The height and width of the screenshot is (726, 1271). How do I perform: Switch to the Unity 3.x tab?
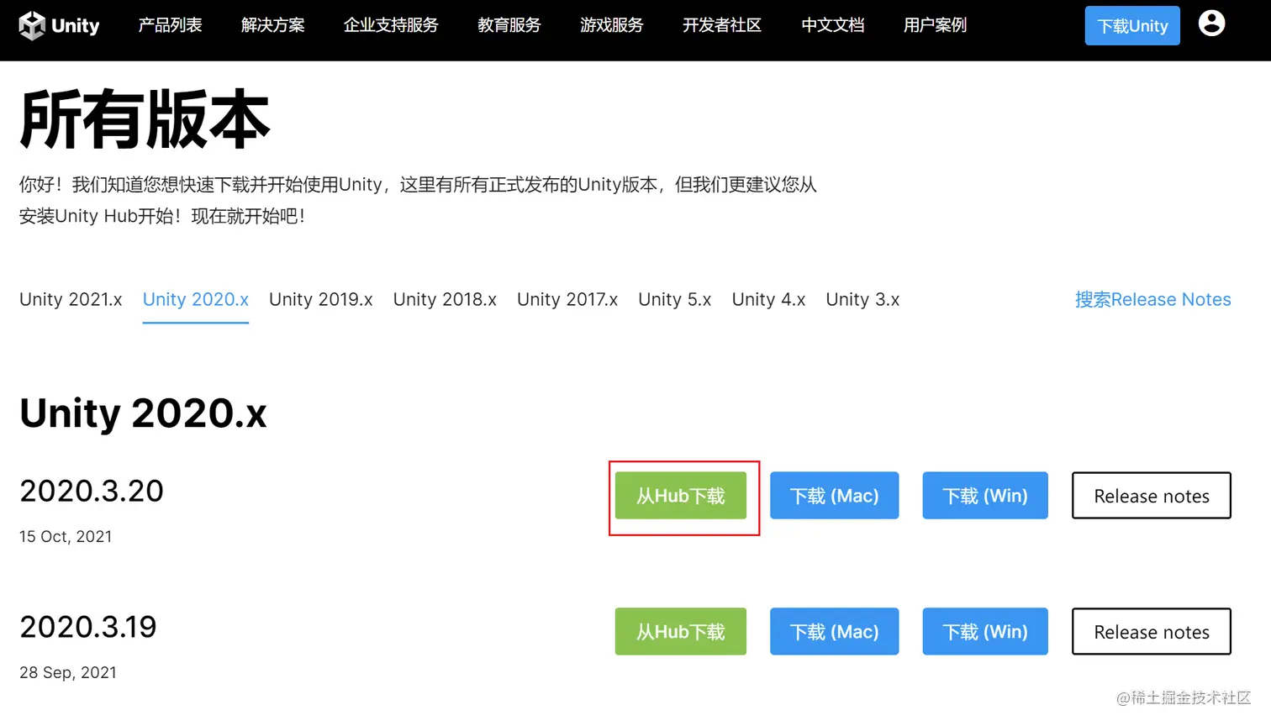click(x=862, y=300)
